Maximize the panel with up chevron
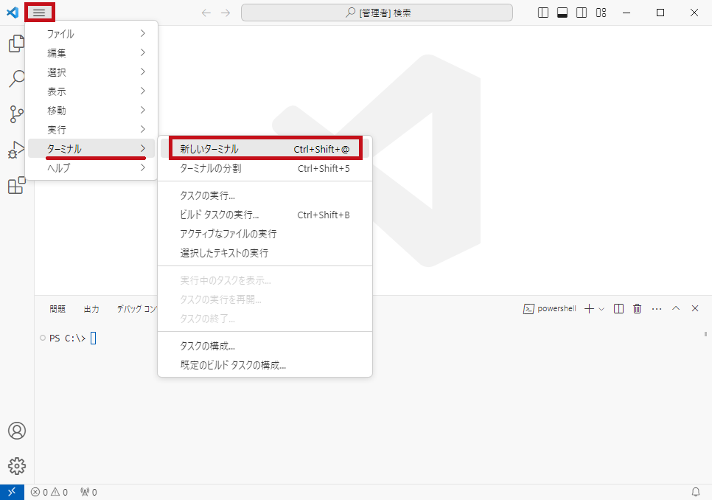The height and width of the screenshot is (500, 712). click(676, 308)
